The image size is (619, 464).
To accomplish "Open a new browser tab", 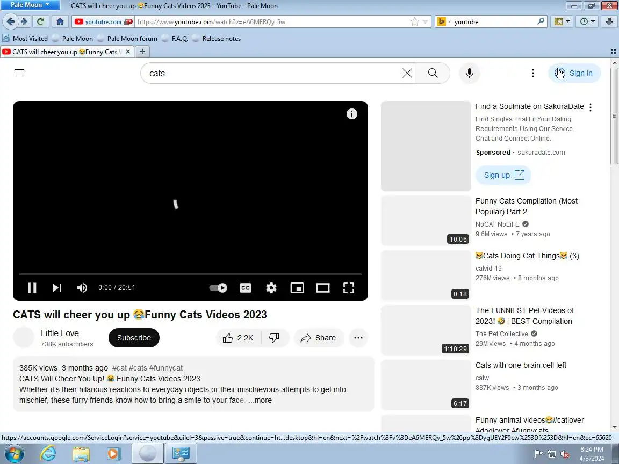I will coord(142,52).
